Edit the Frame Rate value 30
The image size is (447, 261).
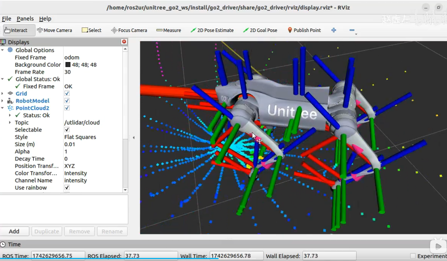click(x=93, y=72)
